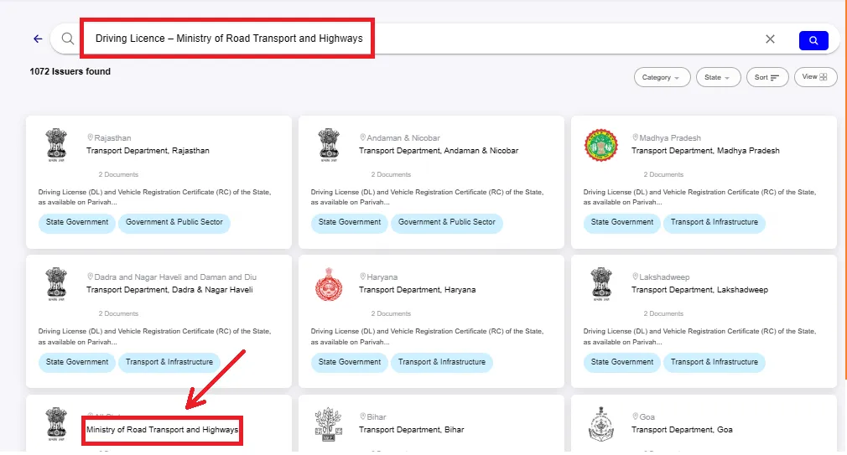Click the Goa emblem logo
The image size is (847, 455).
[601, 424]
